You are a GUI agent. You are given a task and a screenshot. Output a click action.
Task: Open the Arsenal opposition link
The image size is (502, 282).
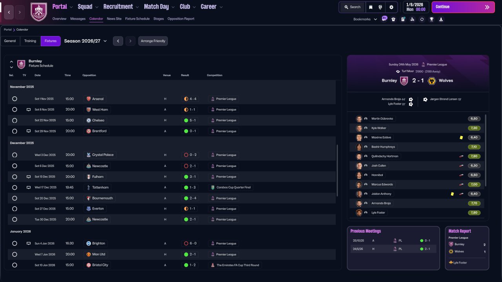[95, 99]
